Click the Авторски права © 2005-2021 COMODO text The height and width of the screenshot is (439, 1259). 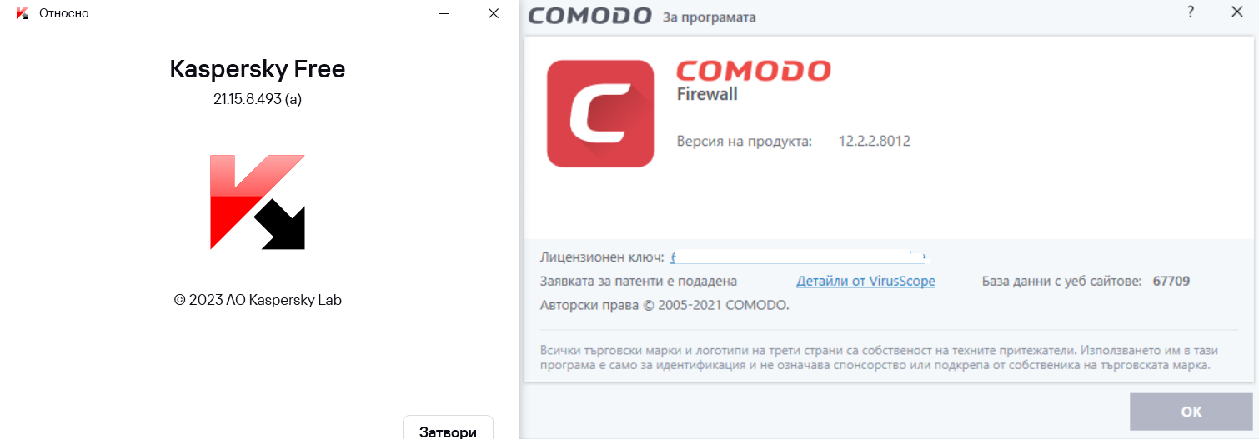point(665,306)
